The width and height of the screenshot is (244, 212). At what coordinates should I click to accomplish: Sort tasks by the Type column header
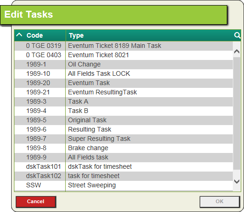[76, 36]
